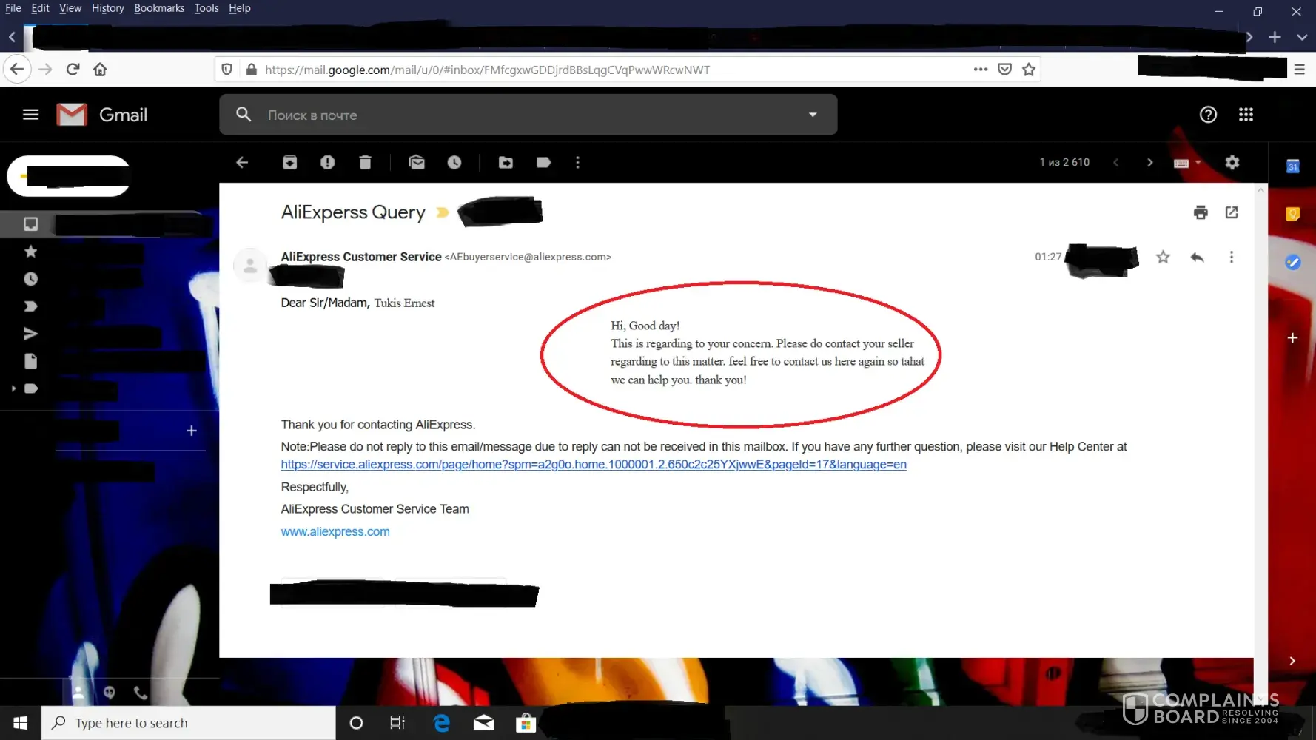Reply to AliExpress Customer Service
Viewport: 1316px width, 740px height.
coord(1197,257)
